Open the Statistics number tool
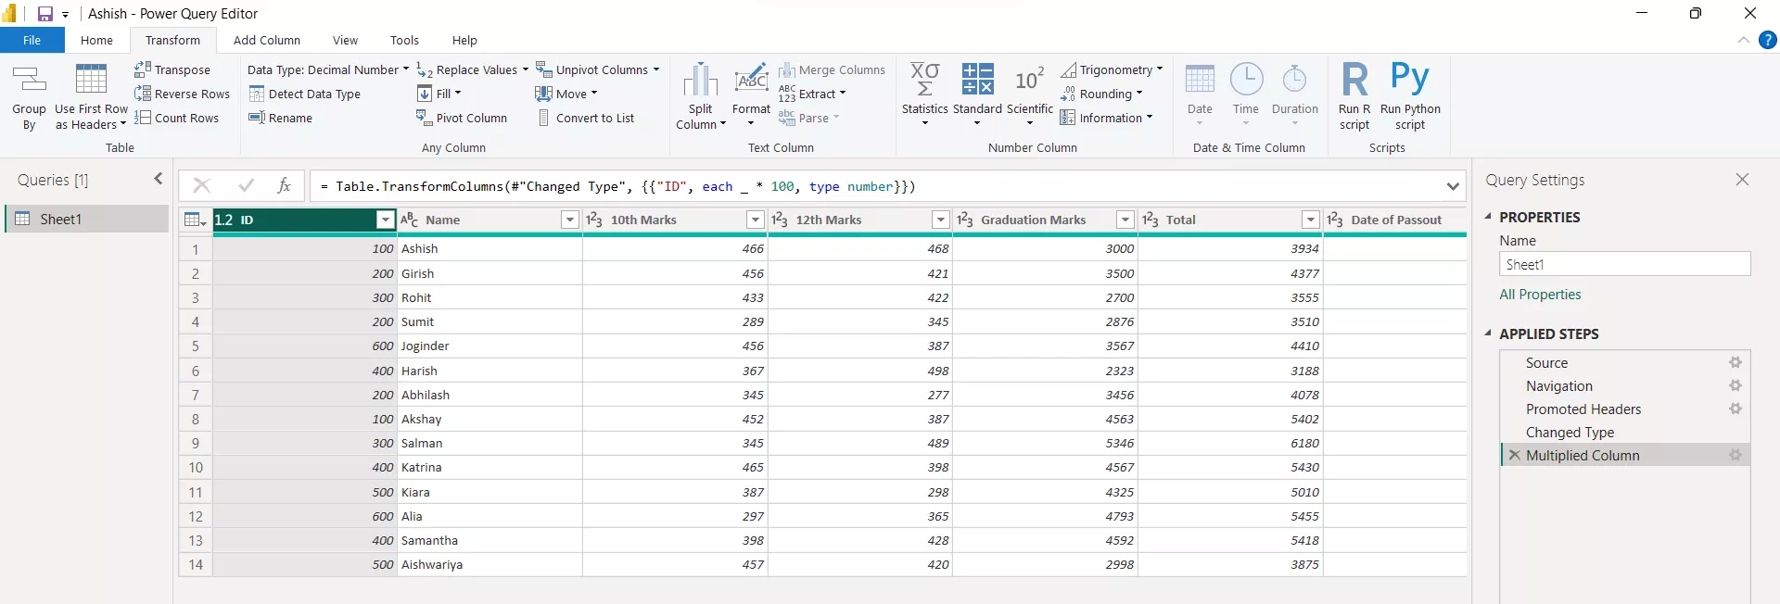This screenshot has height=604, width=1780. click(x=924, y=95)
